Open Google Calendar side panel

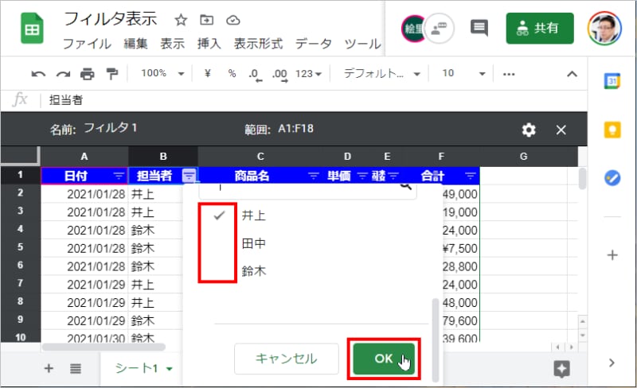click(612, 82)
